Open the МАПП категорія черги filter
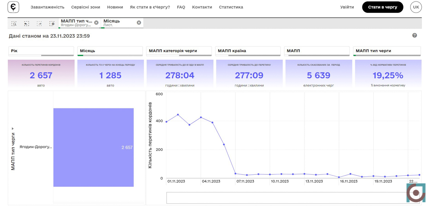Viewport: 431px width, 208px height. click(x=179, y=51)
